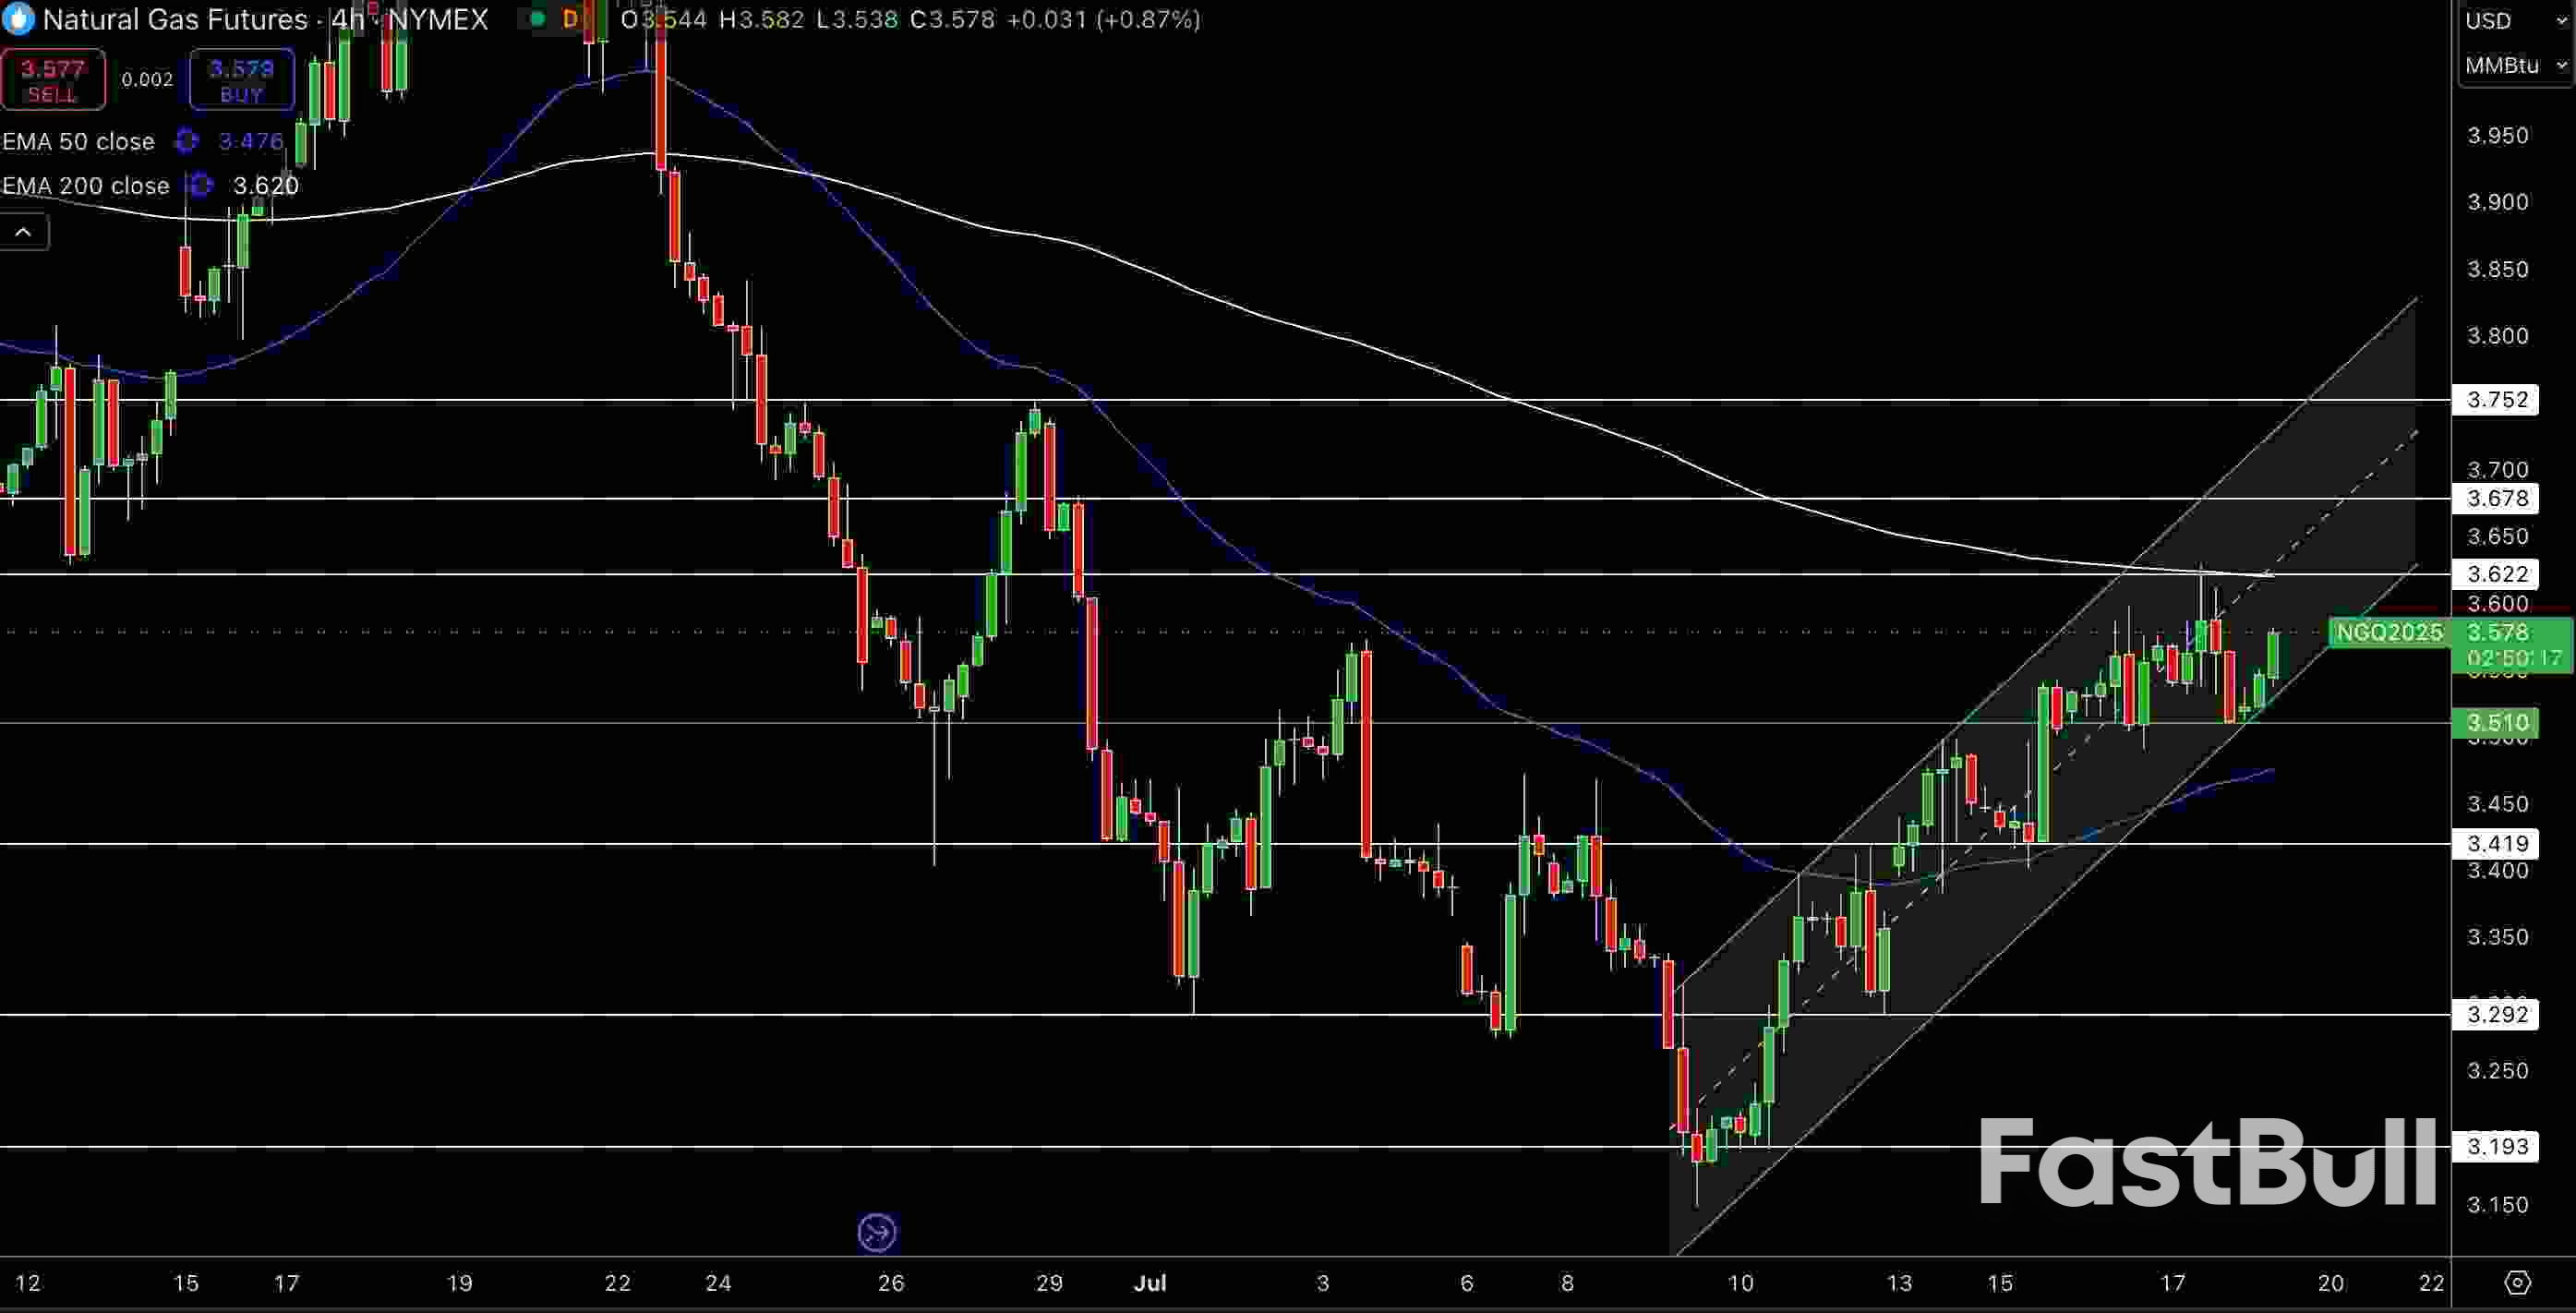Viewport: 2576px width, 1313px height.
Task: Click the D daily session indicator icon
Action: pos(570,19)
